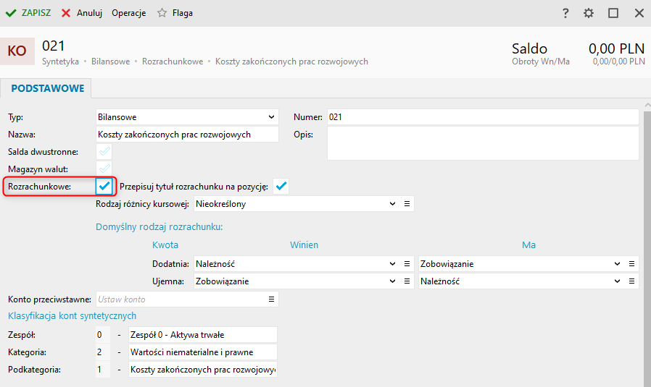Image resolution: width=651 pixels, height=387 pixels.
Task: Click into the Opis text area
Action: (x=482, y=143)
